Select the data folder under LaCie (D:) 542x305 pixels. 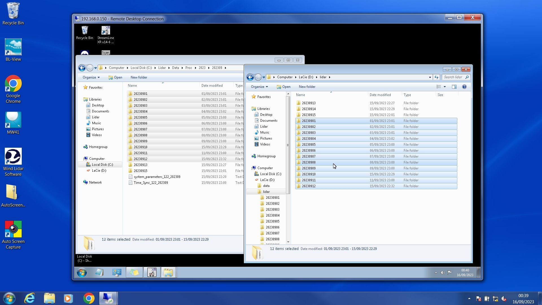coord(266,186)
